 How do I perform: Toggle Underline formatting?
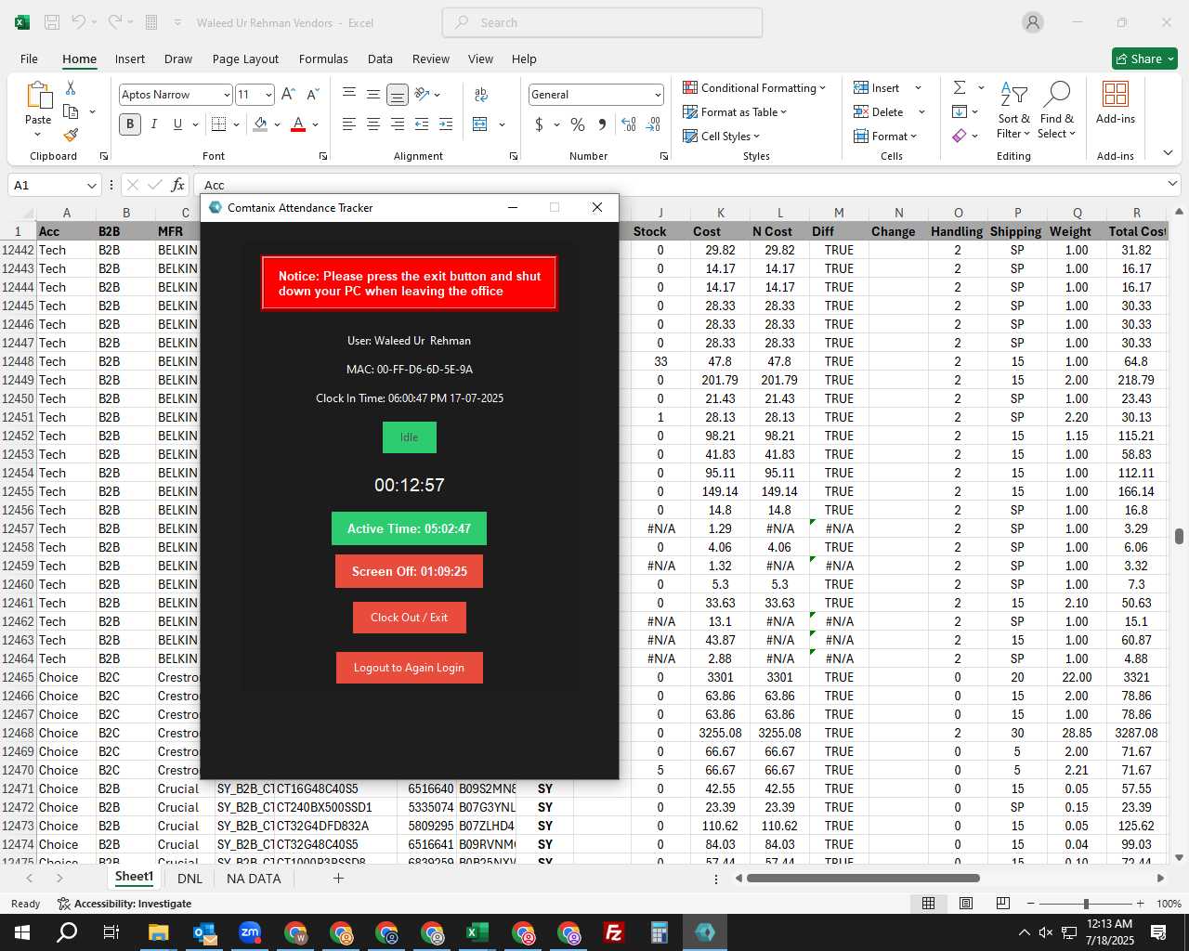point(177,124)
